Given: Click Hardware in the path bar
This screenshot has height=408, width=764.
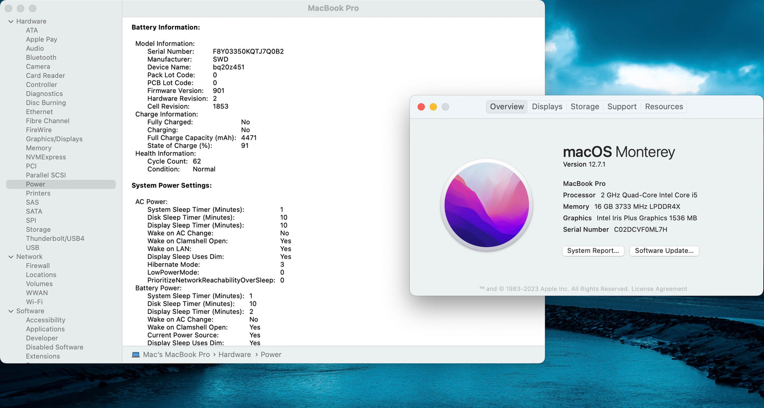Looking at the screenshot, I should coord(235,355).
